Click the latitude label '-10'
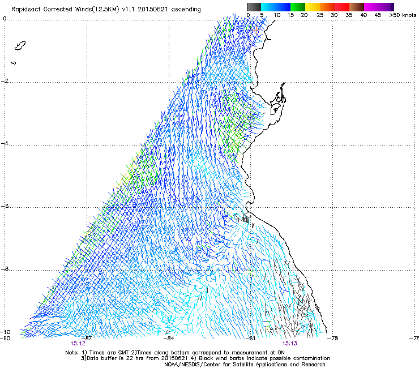This screenshot has width=419, height=368. (x=5, y=332)
